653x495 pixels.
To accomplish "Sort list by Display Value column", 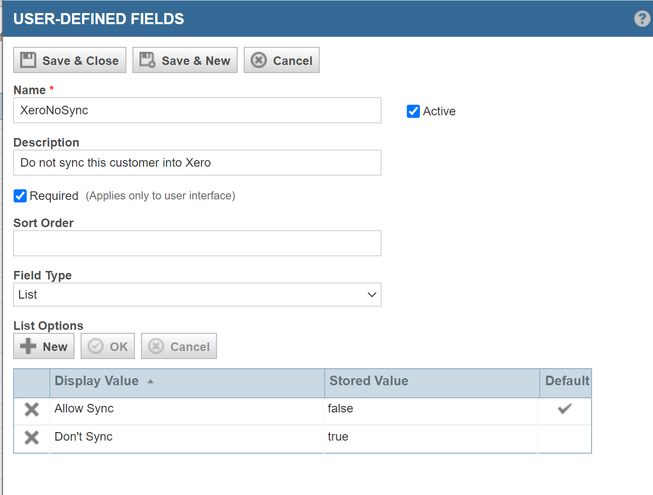I will pos(97,381).
